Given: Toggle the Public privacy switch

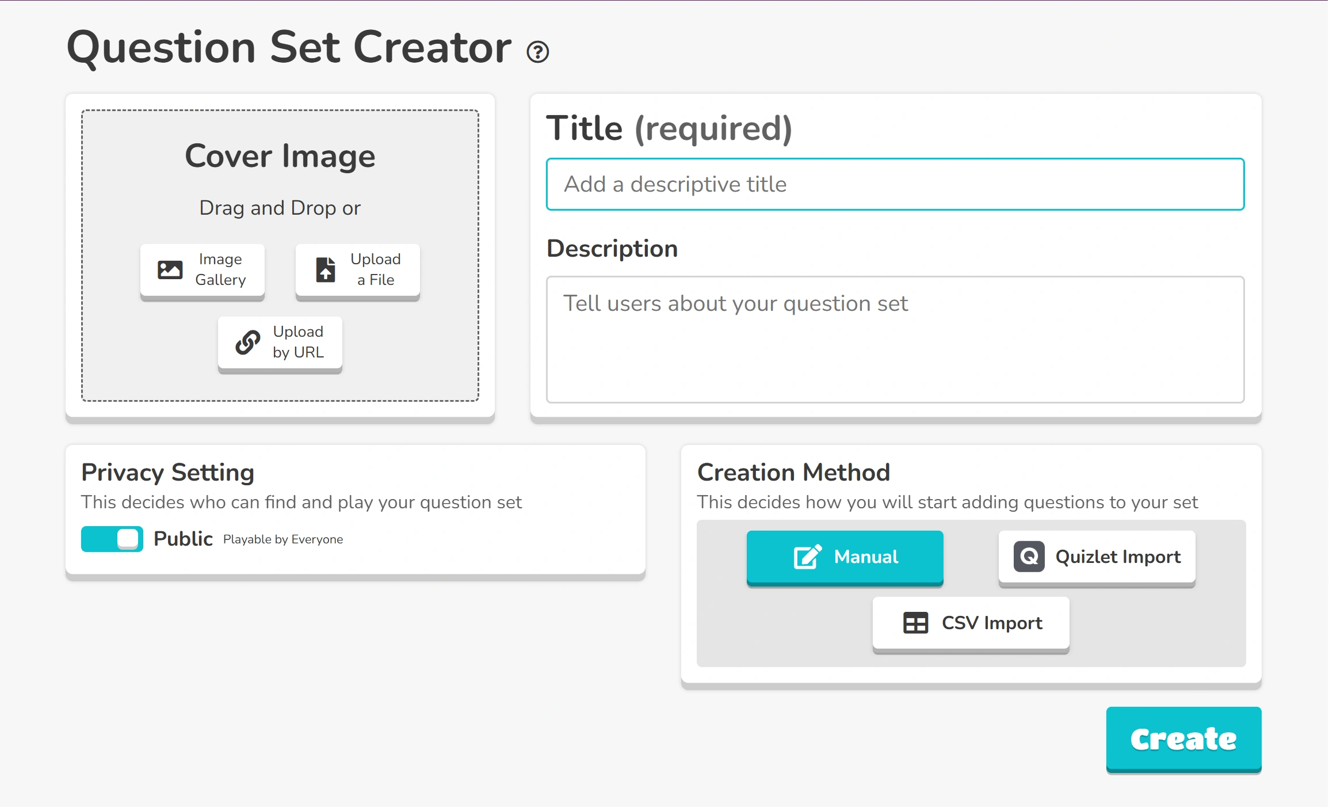Looking at the screenshot, I should [x=112, y=539].
